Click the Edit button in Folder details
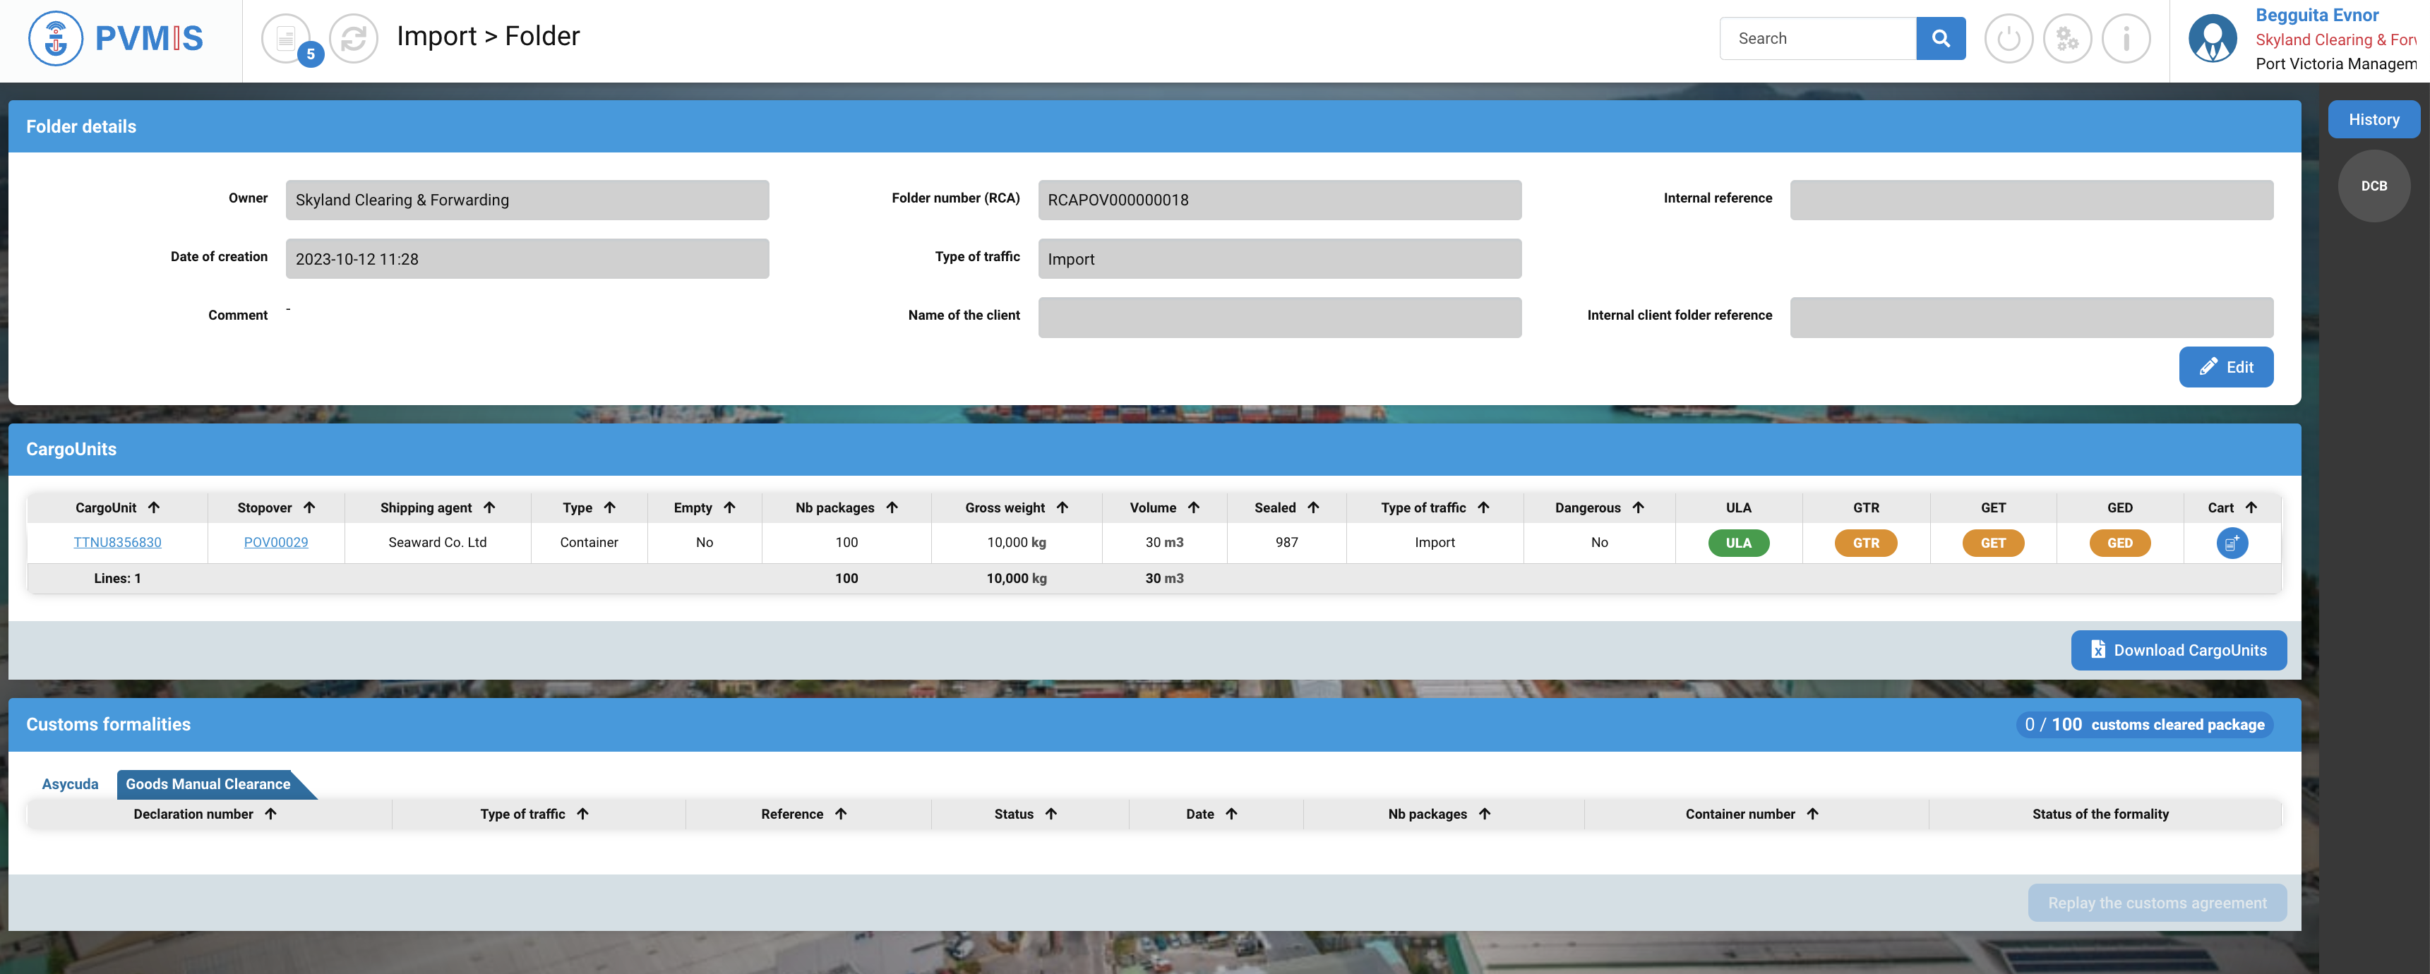Viewport: 2430px width, 974px height. [2225, 367]
